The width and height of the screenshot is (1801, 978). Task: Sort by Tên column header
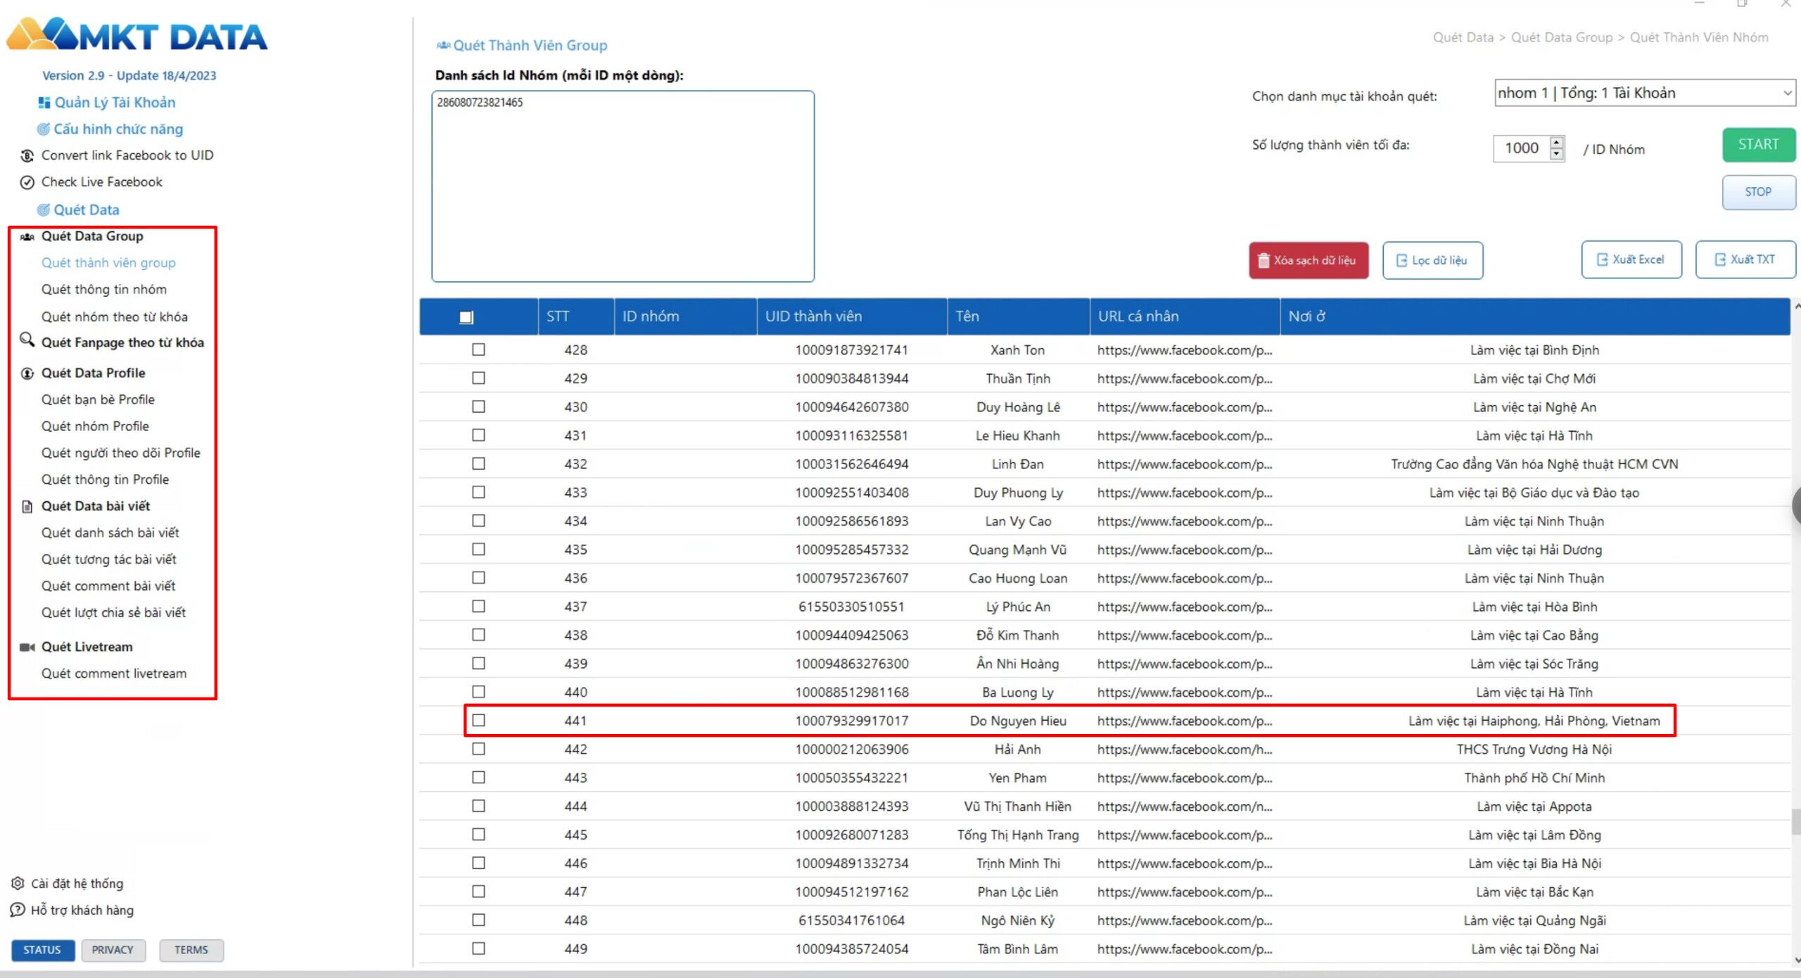tap(1018, 316)
